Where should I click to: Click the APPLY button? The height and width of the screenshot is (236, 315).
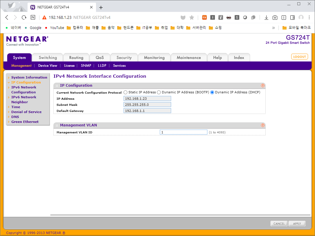pyautogui.click(x=297, y=224)
